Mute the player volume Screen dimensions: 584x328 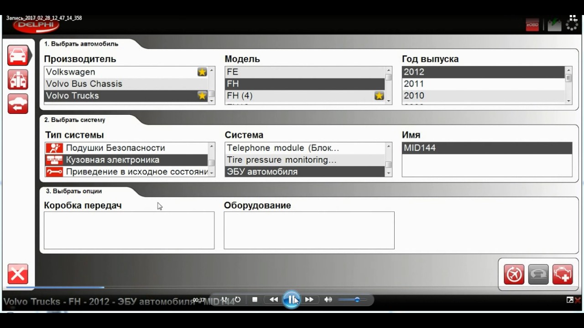coord(328,300)
